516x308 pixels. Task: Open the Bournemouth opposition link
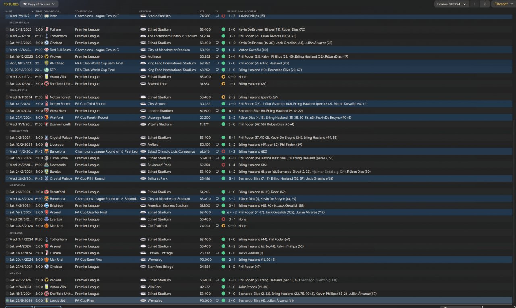(x=61, y=124)
